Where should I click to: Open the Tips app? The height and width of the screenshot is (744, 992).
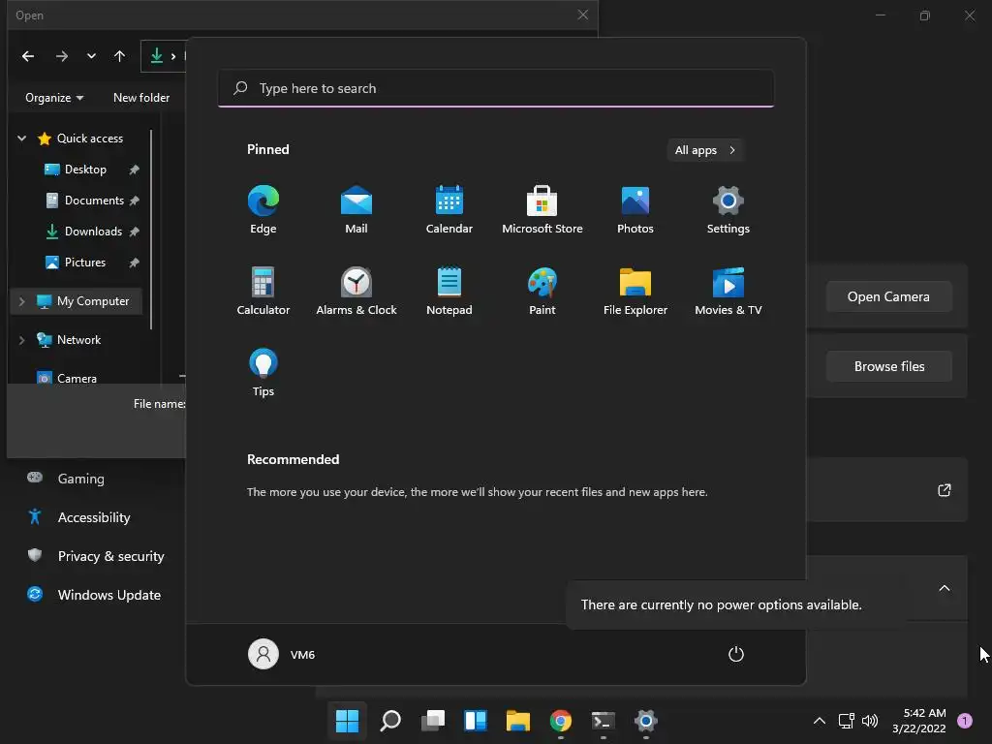(263, 373)
